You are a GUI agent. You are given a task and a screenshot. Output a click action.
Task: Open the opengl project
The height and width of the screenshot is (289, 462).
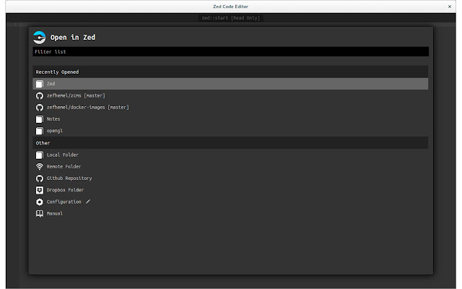(x=230, y=131)
